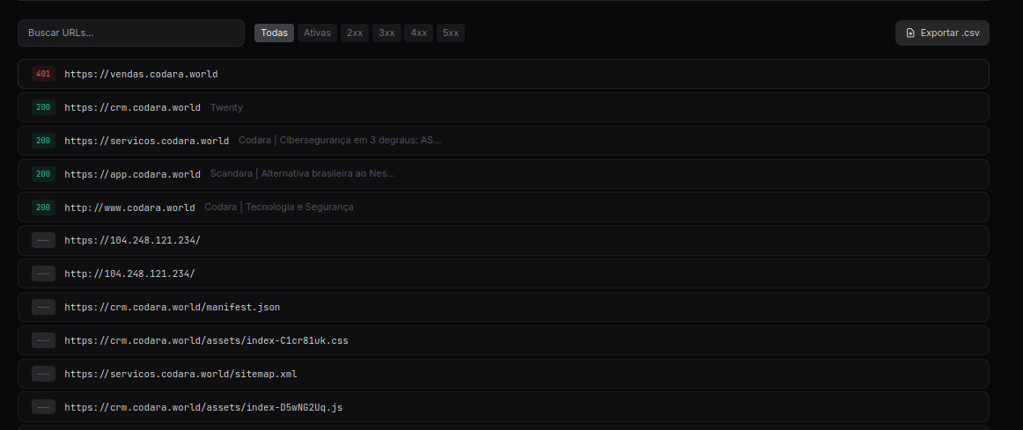The width and height of the screenshot is (1023, 430).
Task: Click the 200 badge beside servicos.codara.world
Action: pos(43,141)
